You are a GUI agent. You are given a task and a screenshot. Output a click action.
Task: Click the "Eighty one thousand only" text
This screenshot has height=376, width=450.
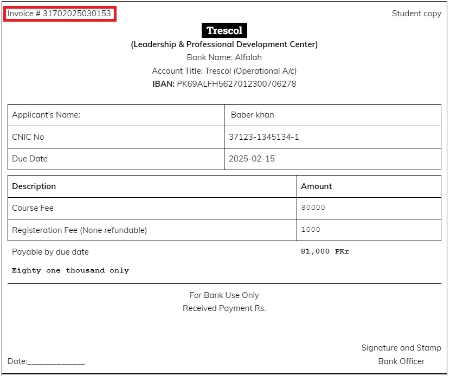point(70,270)
